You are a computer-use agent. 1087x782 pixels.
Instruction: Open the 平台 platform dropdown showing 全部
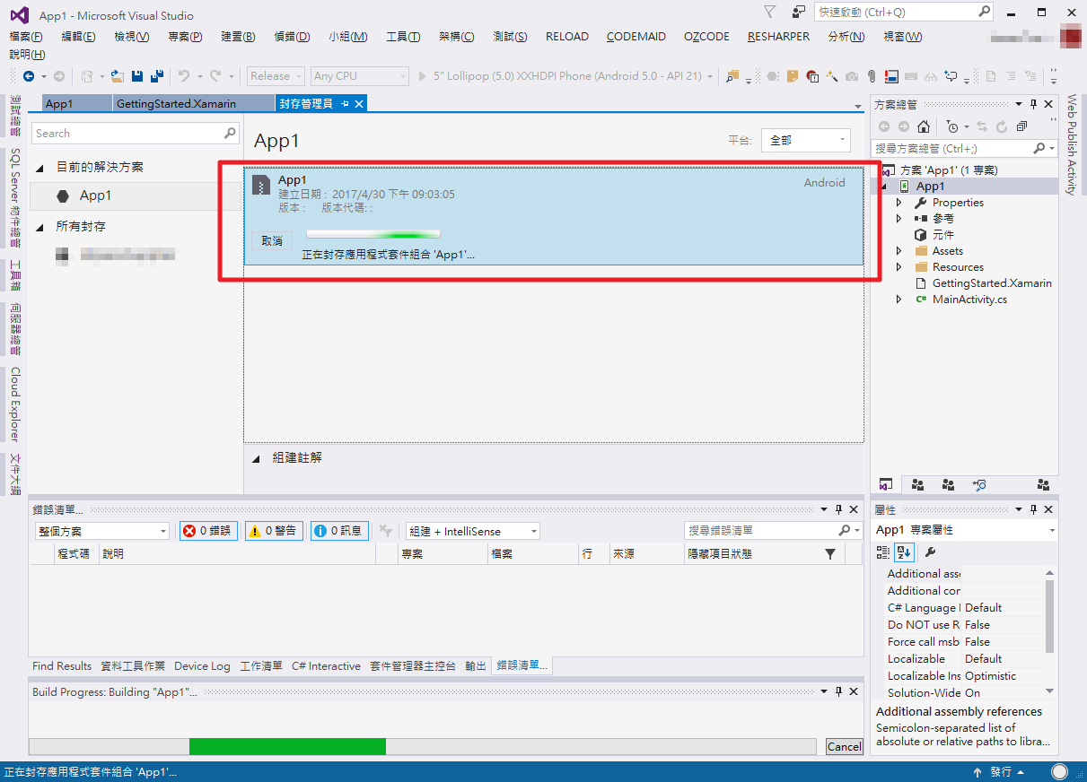point(805,140)
